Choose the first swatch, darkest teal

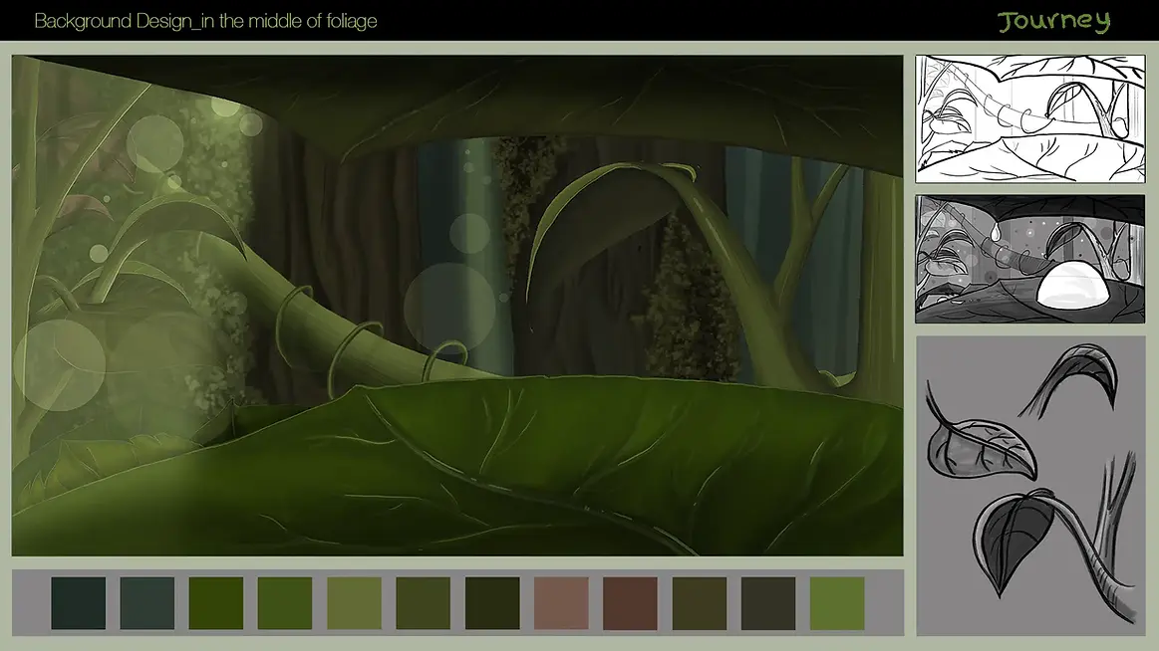point(79,603)
